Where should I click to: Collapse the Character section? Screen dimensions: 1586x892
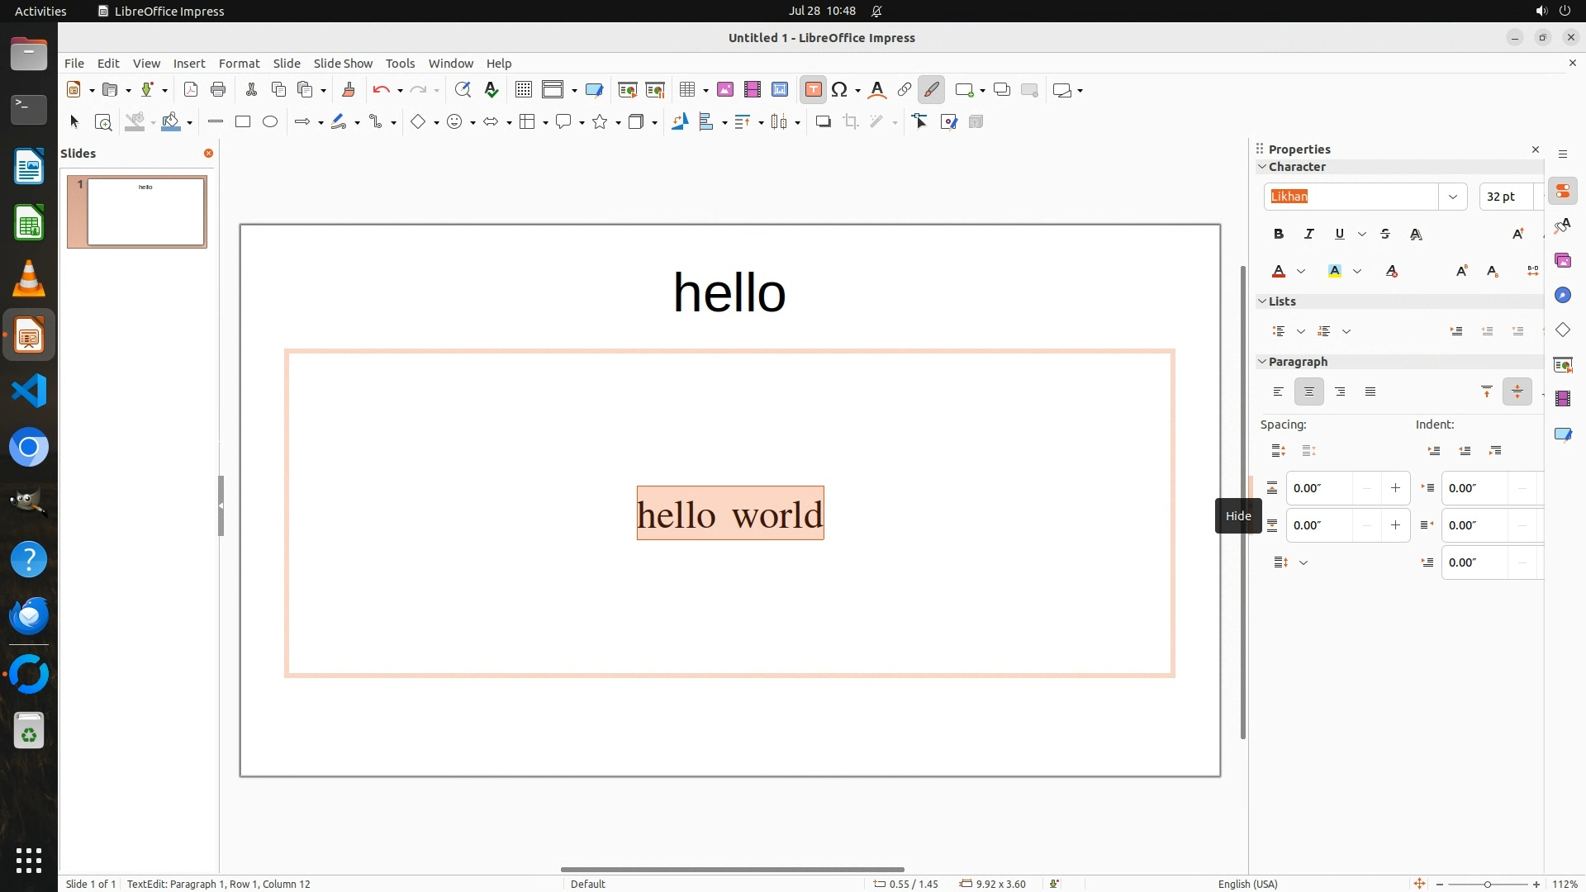click(1262, 167)
